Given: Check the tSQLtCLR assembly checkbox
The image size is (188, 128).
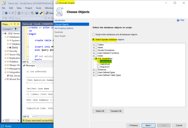Looking at the screenshot, I should (98, 67).
